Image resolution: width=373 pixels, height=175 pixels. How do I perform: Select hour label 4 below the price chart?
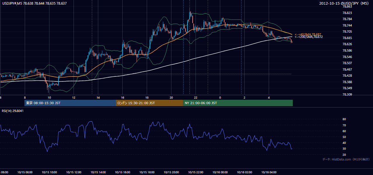(269, 98)
